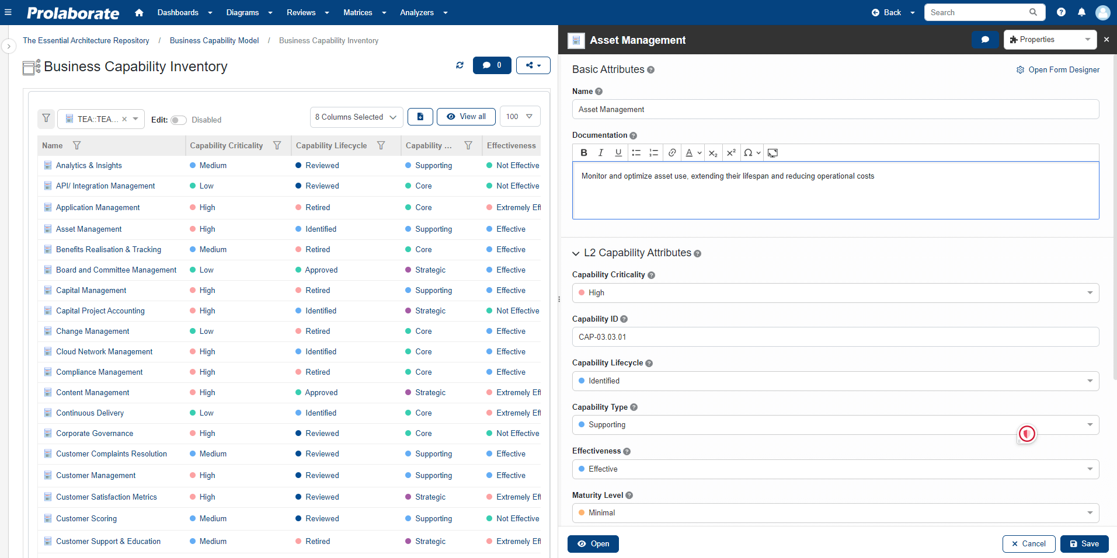Apply italic formatting in Documentation
Viewport: 1117px width, 558px height.
coord(601,153)
